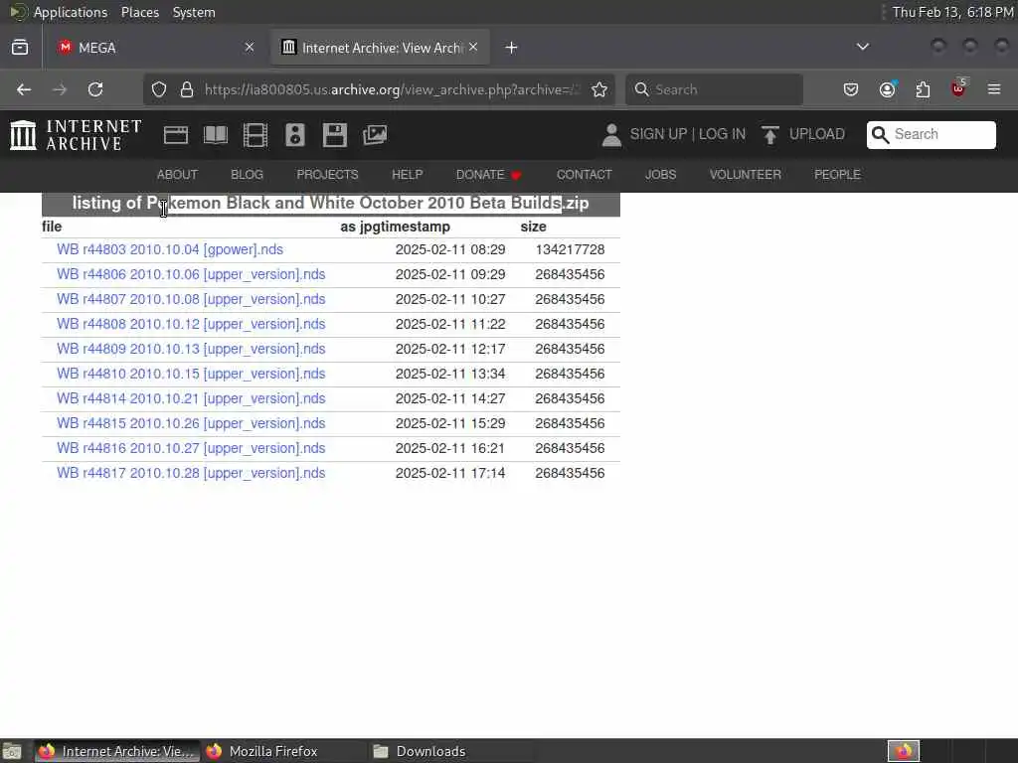Download WB r44809 2010.10.13 file

coord(191,349)
